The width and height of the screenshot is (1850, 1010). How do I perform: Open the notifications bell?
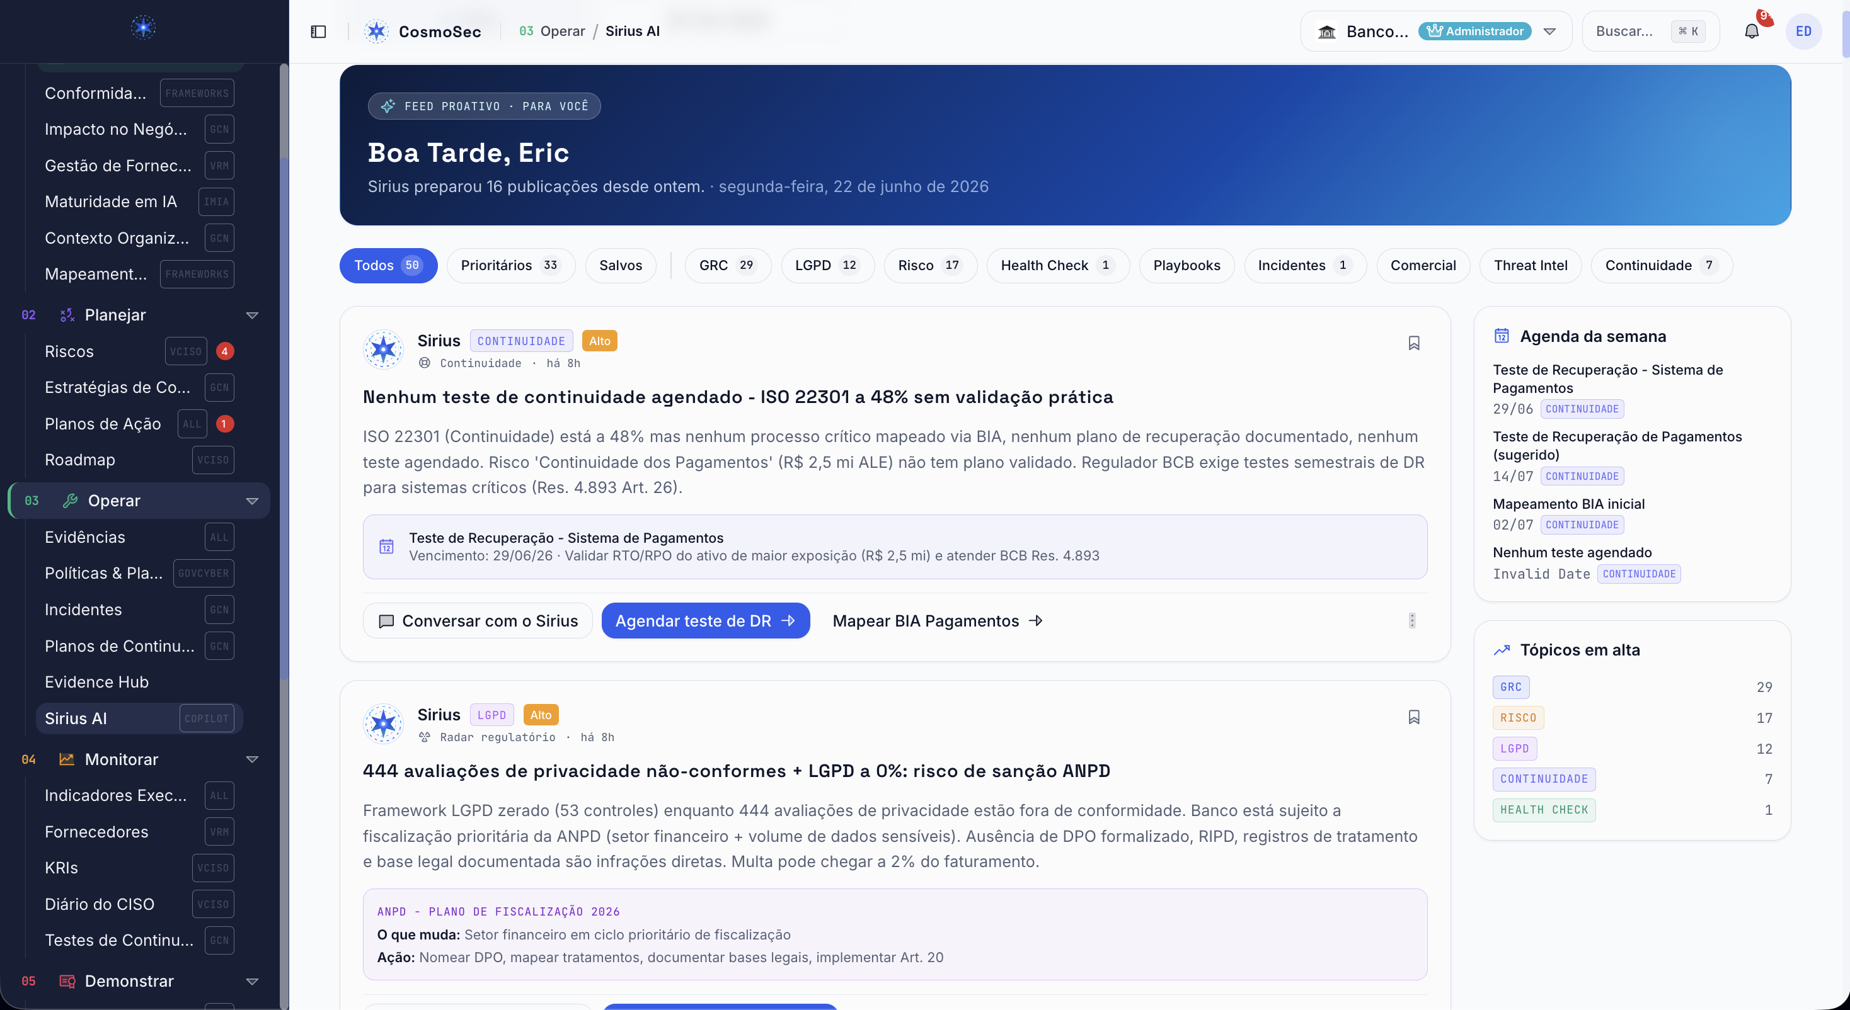[1752, 31]
